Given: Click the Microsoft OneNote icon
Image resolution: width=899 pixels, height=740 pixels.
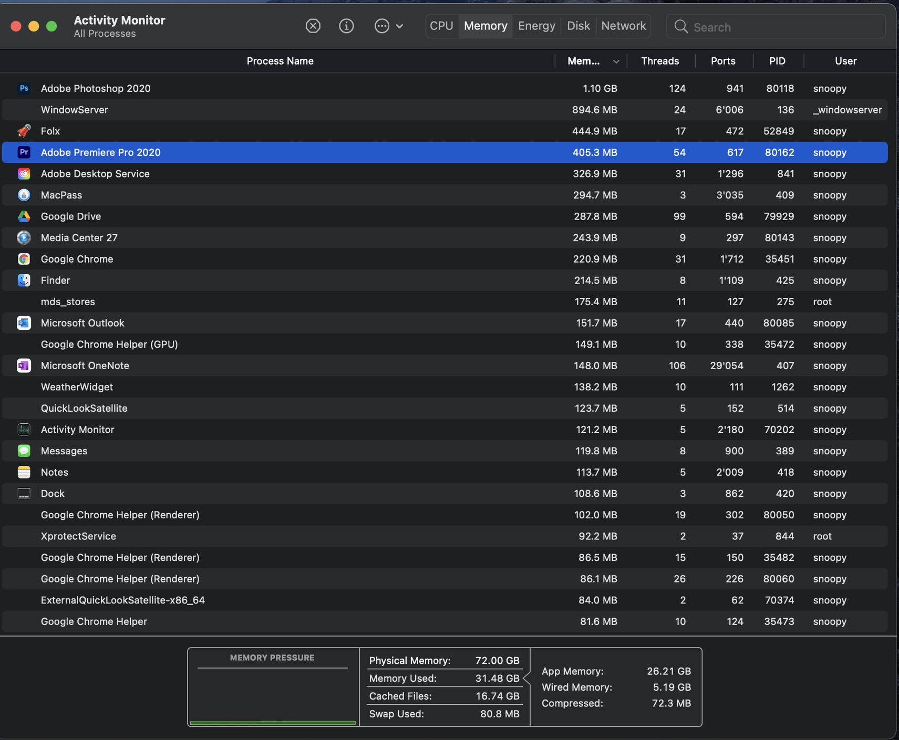Looking at the screenshot, I should [x=24, y=366].
